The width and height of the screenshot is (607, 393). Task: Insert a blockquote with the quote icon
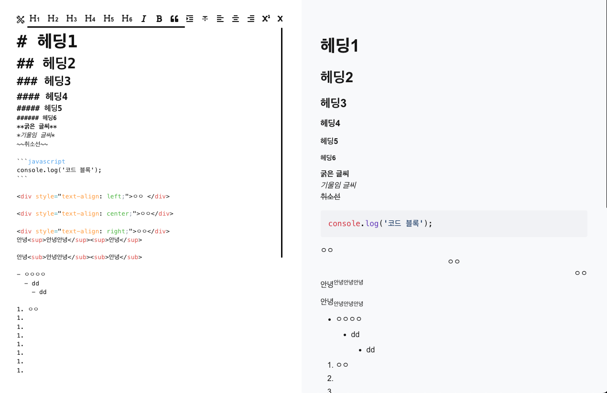174,19
